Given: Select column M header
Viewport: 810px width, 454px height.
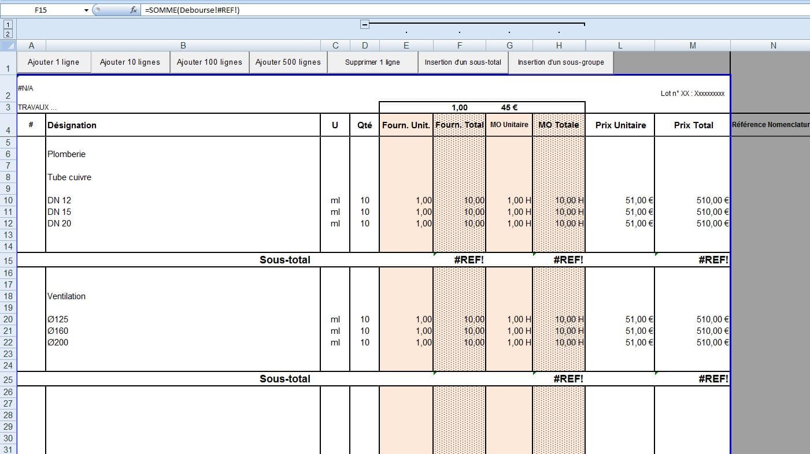Looking at the screenshot, I should [x=692, y=46].
